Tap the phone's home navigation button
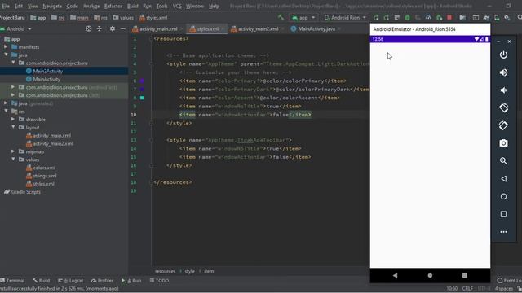522x293 pixels. [430, 275]
